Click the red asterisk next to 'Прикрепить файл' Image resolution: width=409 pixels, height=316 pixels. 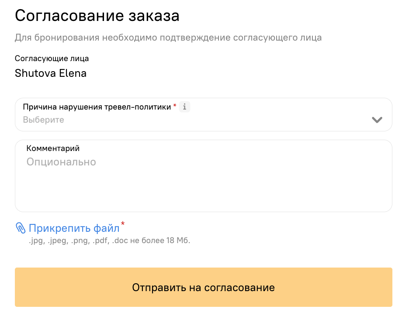(x=123, y=224)
